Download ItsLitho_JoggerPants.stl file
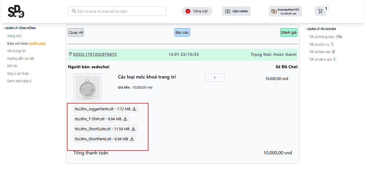The height and width of the screenshot is (187, 369). click(x=134, y=109)
